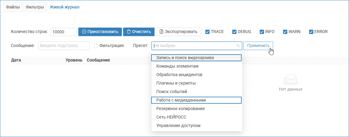Image resolution: width=349 pixels, height=137 pixels.
Task: Click the Очистить button
Action: click(139, 32)
